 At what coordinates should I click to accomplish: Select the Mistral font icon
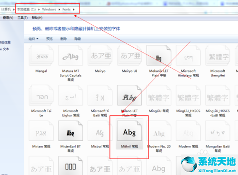[100, 131]
